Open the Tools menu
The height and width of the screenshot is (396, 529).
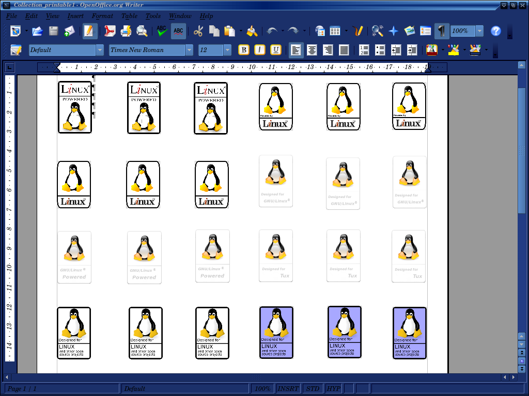[153, 16]
